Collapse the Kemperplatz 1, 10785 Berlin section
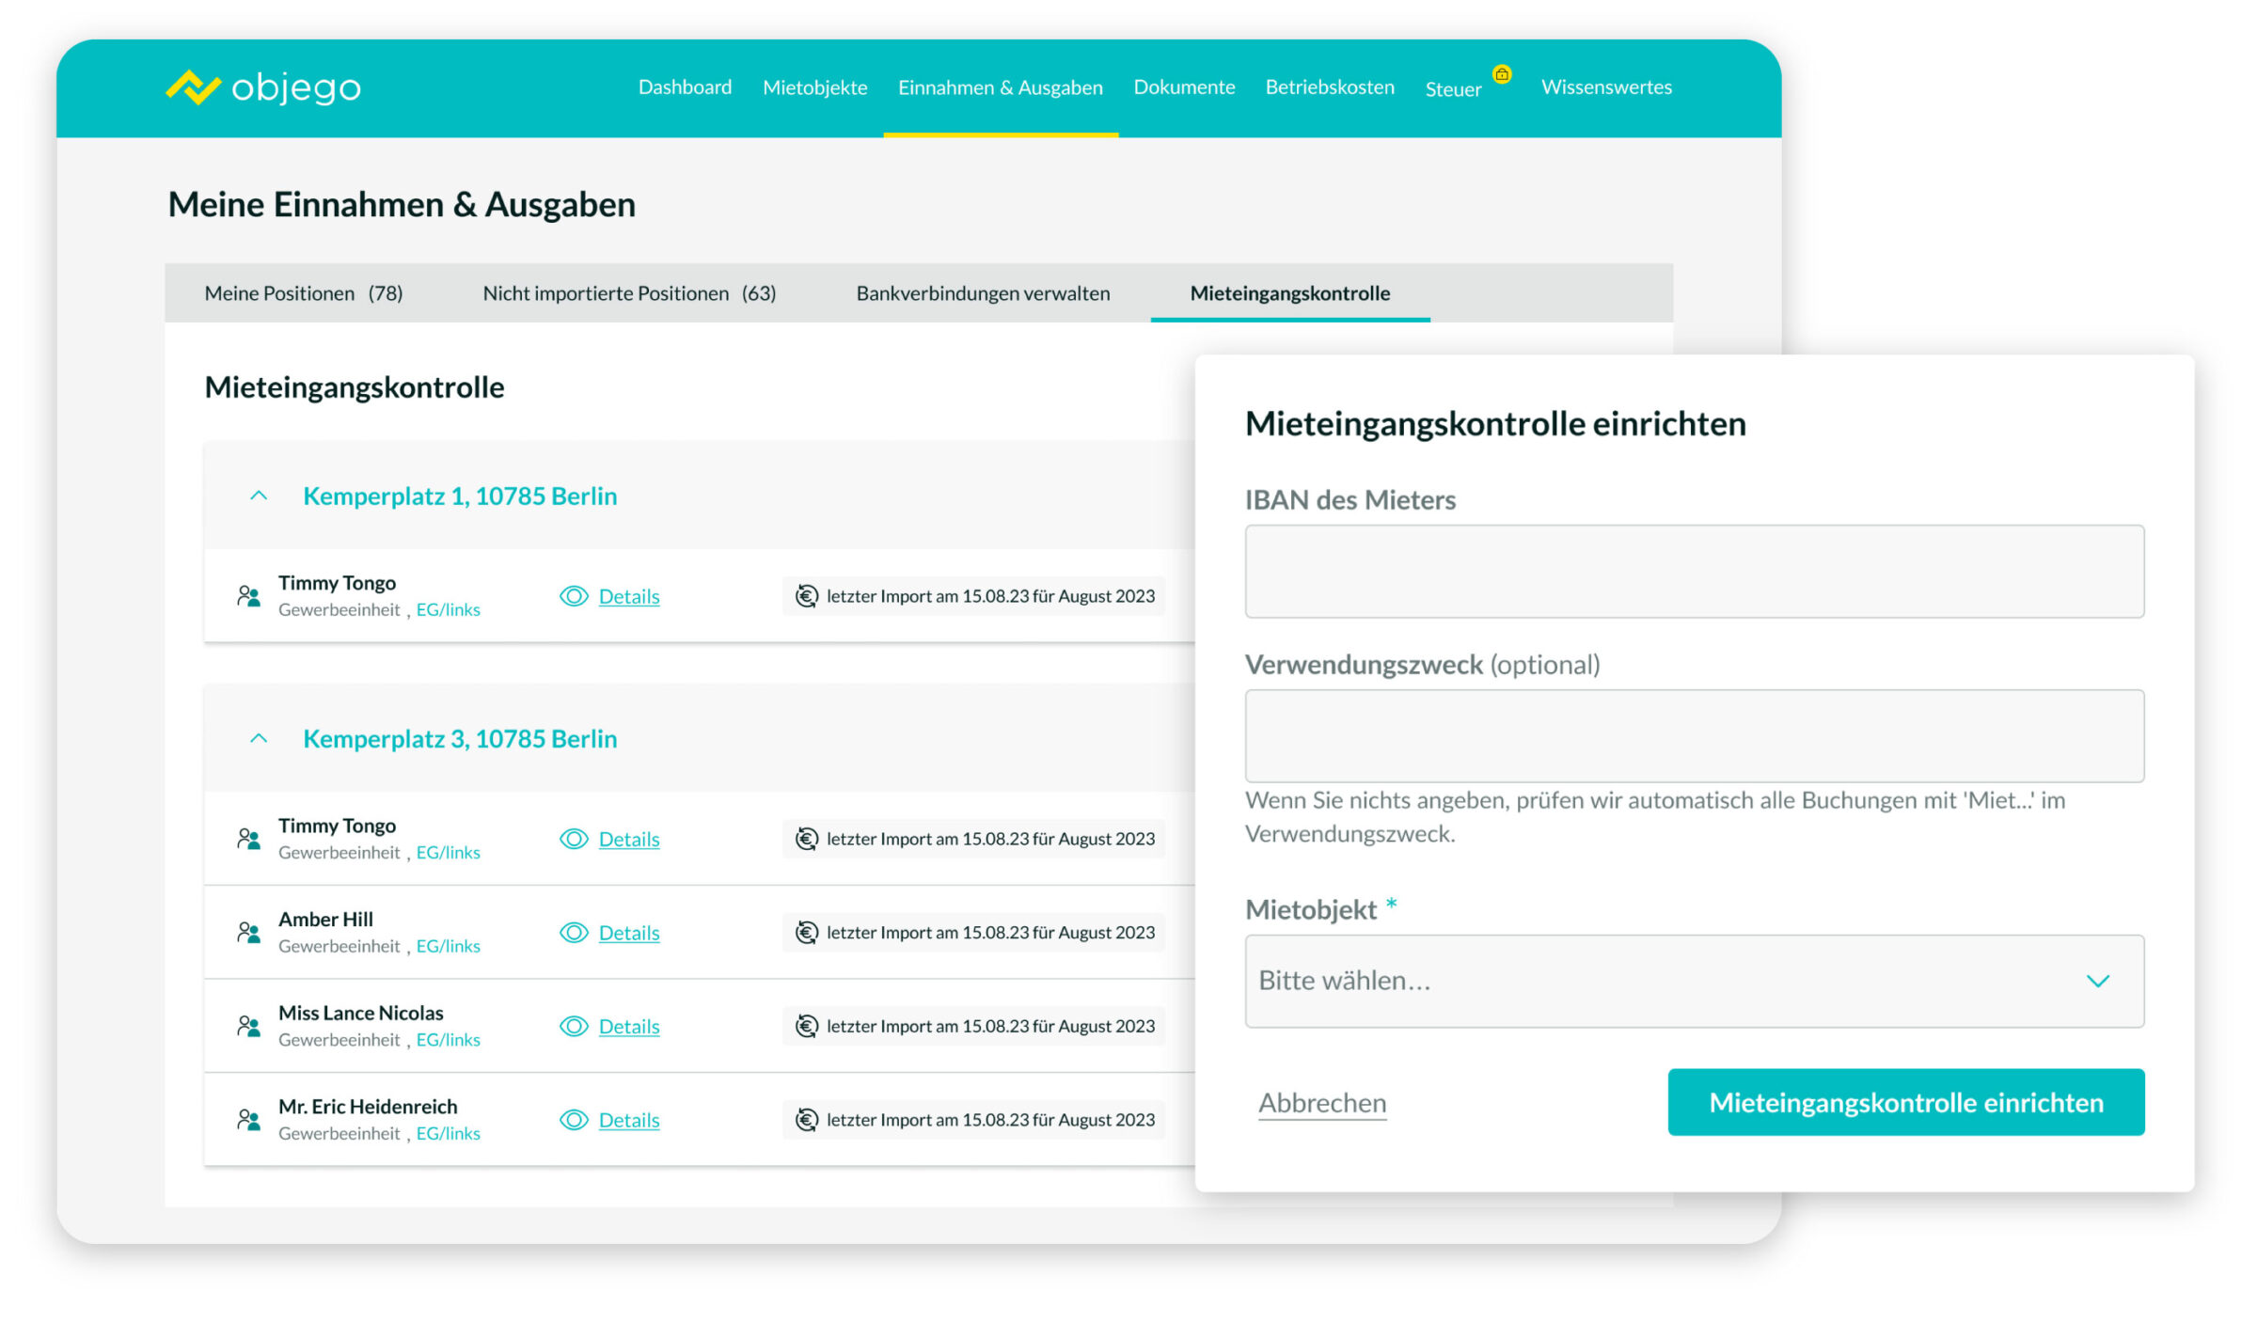The width and height of the screenshot is (2257, 1338). click(x=259, y=496)
